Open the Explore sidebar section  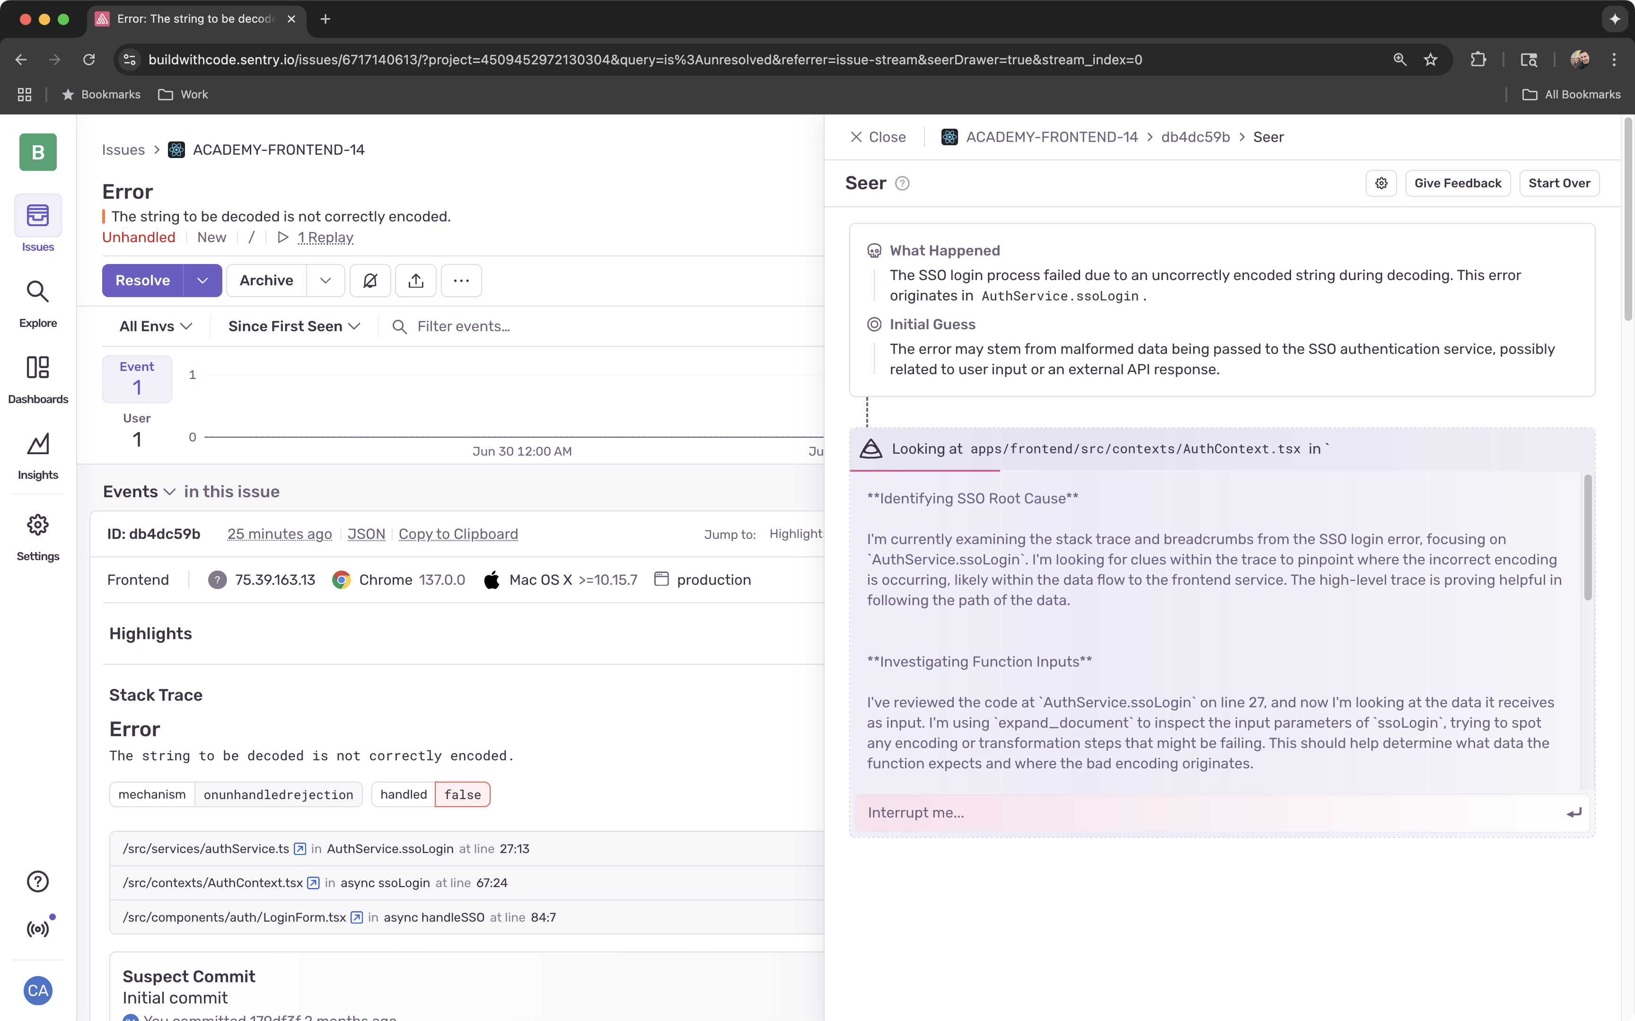[38, 303]
